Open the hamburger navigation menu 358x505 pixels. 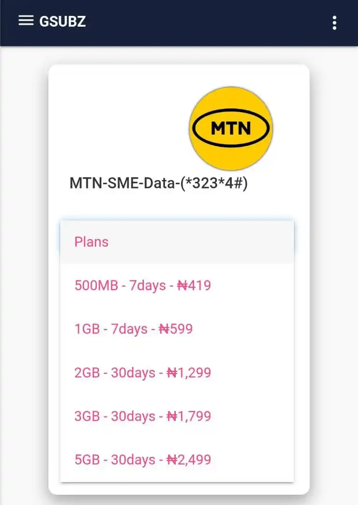pos(26,20)
